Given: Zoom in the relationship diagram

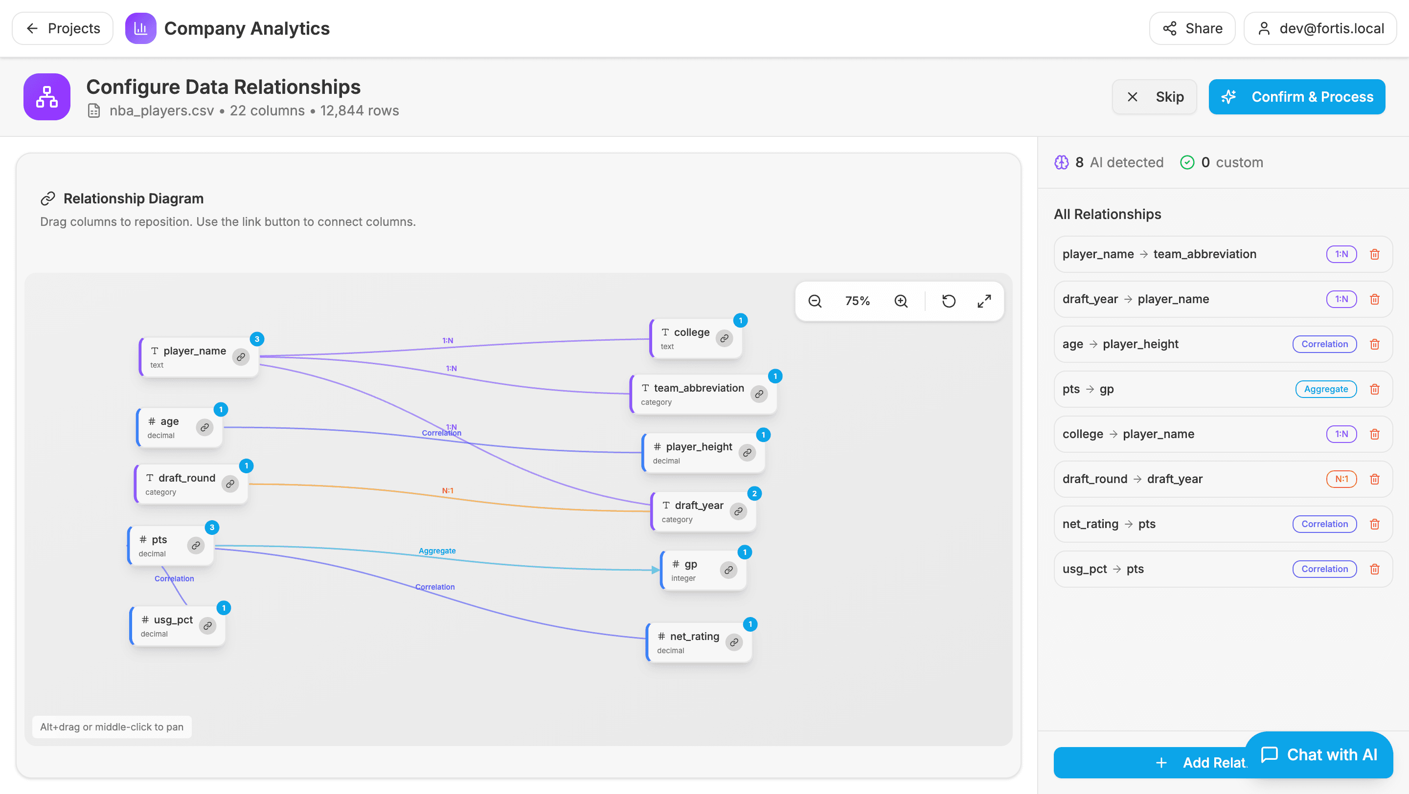Looking at the screenshot, I should point(901,301).
